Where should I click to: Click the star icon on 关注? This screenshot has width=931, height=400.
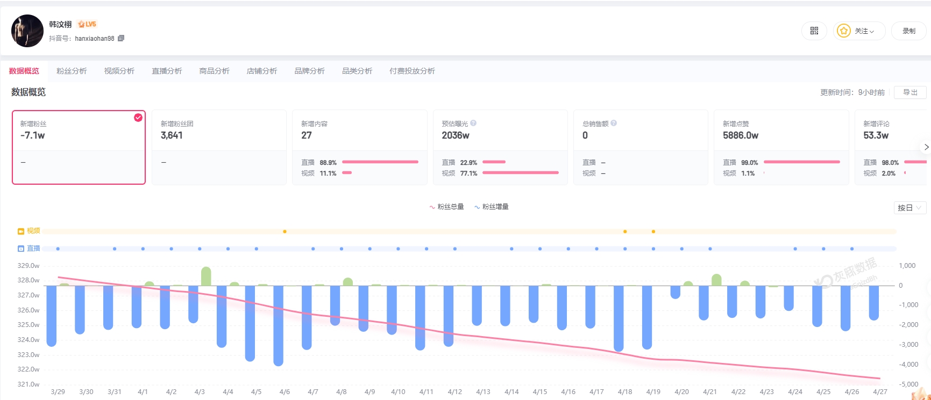click(x=844, y=31)
